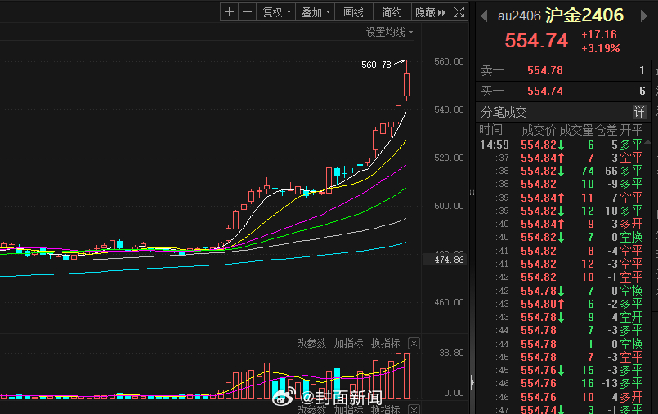Go to previous contract with left arrow

point(484,16)
